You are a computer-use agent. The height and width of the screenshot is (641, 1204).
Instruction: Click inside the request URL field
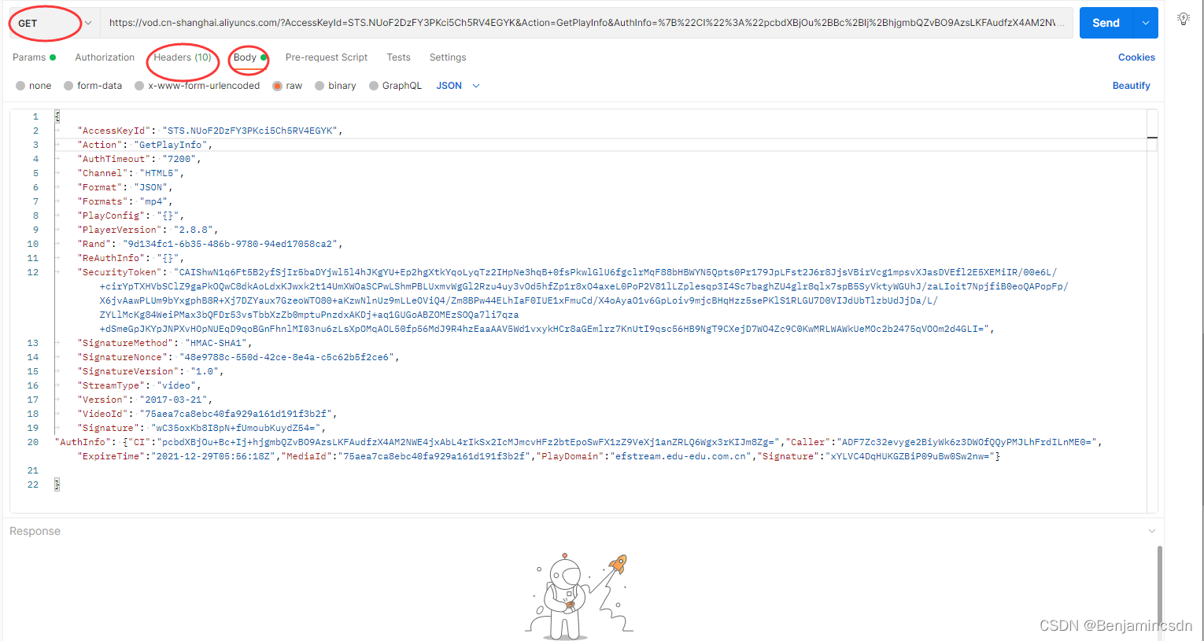click(x=551, y=23)
